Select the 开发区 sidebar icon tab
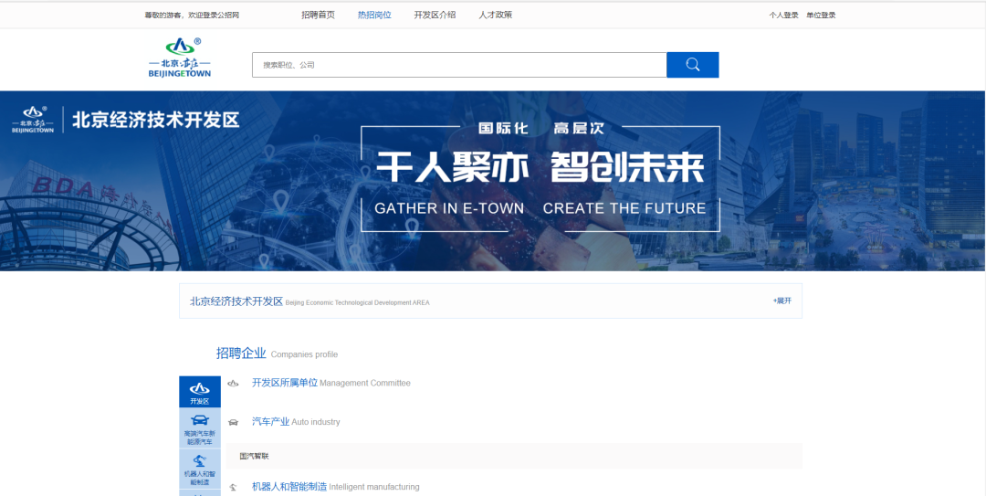 pos(199,392)
